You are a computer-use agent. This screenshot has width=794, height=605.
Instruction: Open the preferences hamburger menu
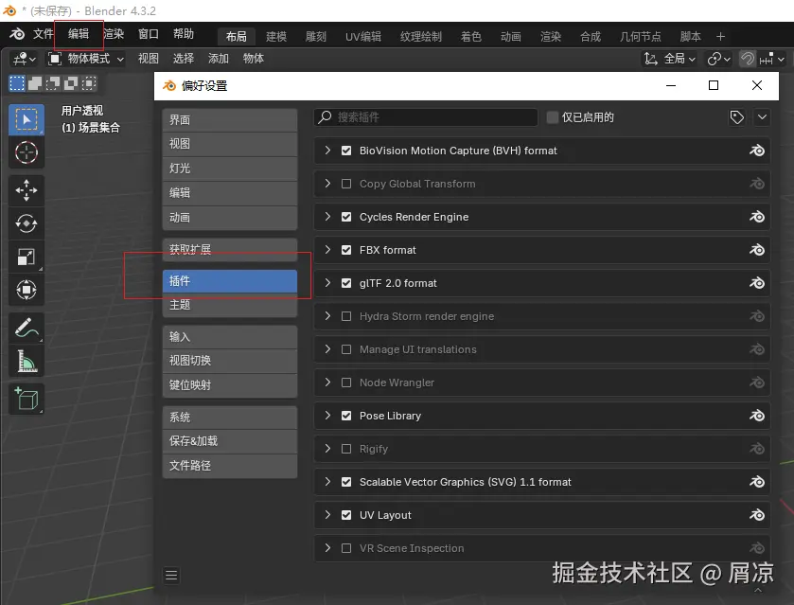tap(171, 575)
